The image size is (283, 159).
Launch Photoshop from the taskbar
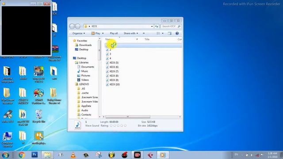coord(34,155)
